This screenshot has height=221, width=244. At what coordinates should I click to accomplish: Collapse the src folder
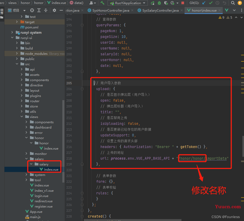tap(17, 64)
